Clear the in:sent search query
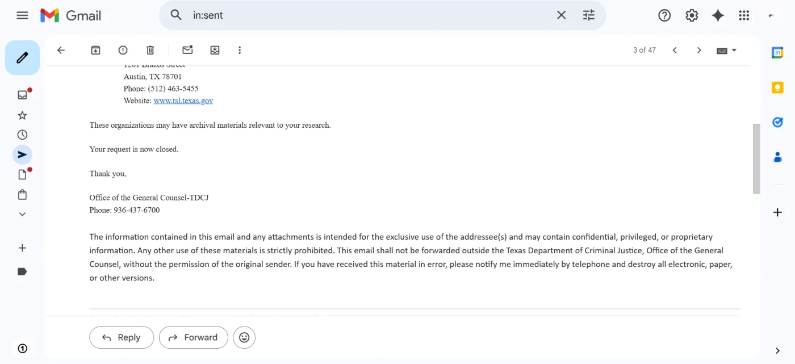The image size is (795, 364). [x=561, y=15]
